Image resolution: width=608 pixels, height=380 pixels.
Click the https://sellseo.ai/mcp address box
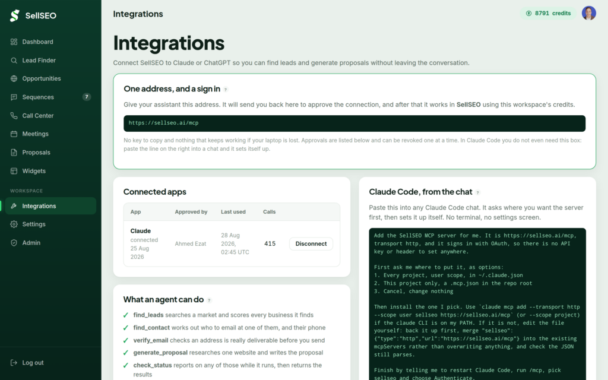pos(354,123)
